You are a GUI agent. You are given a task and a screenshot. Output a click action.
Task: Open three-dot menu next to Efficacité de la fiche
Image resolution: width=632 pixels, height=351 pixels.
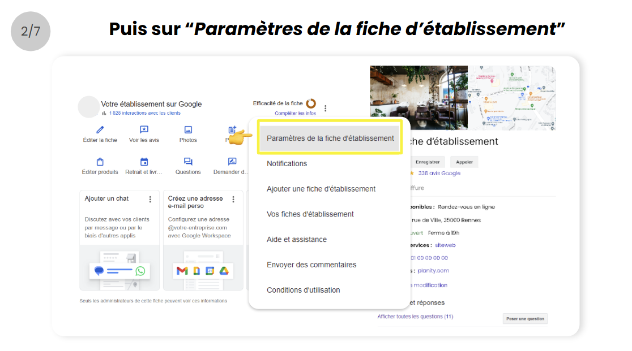tap(325, 109)
